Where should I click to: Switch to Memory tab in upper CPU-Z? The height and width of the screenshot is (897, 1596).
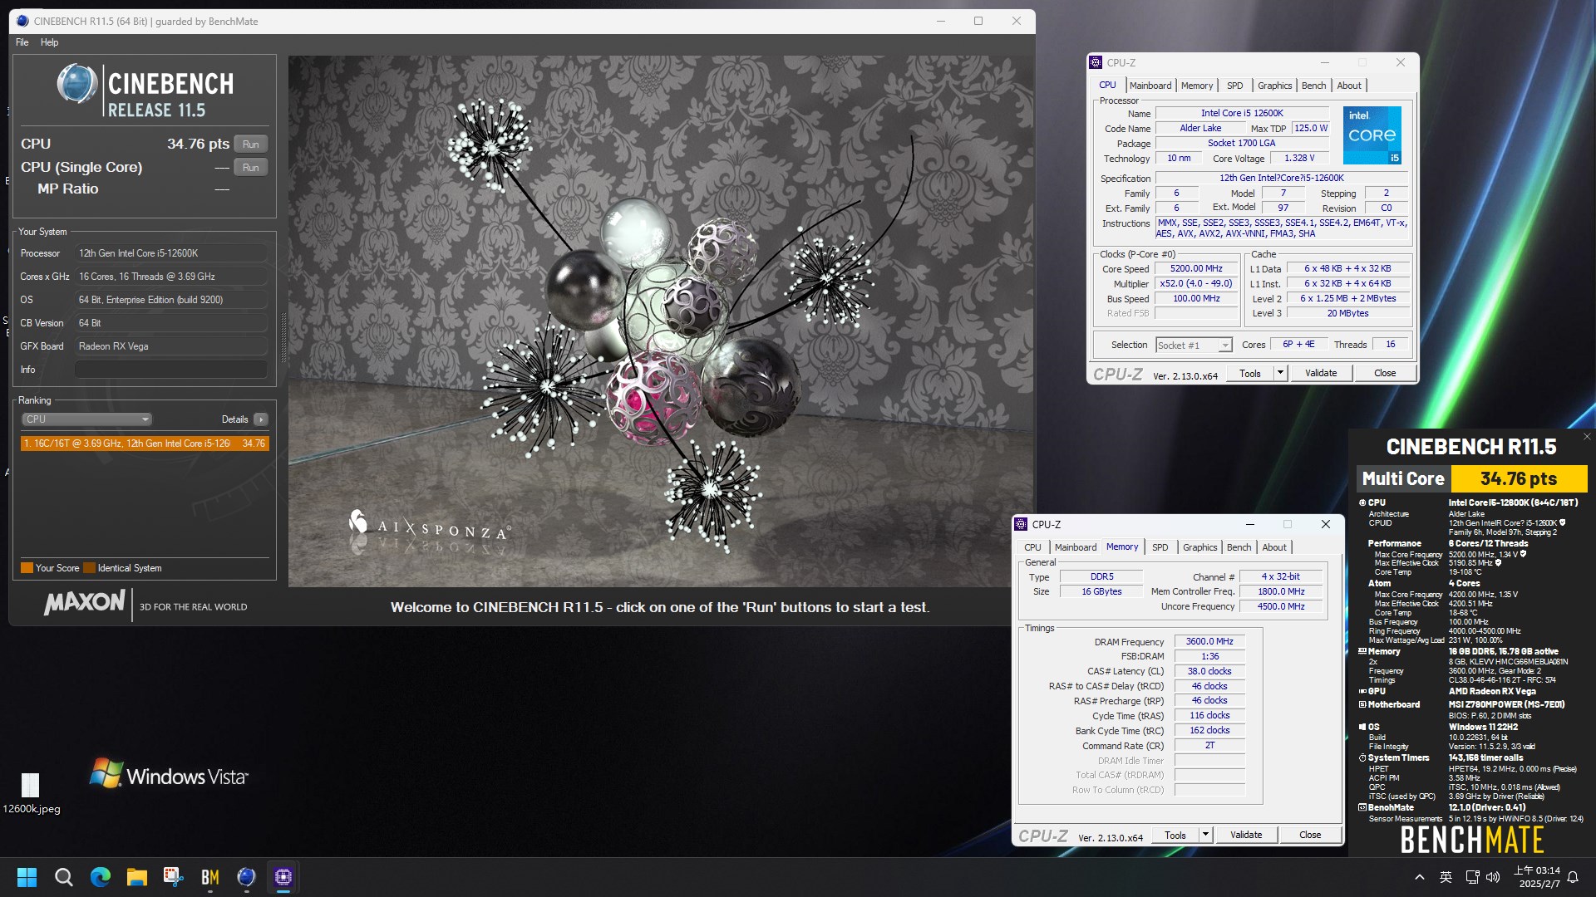click(x=1196, y=86)
